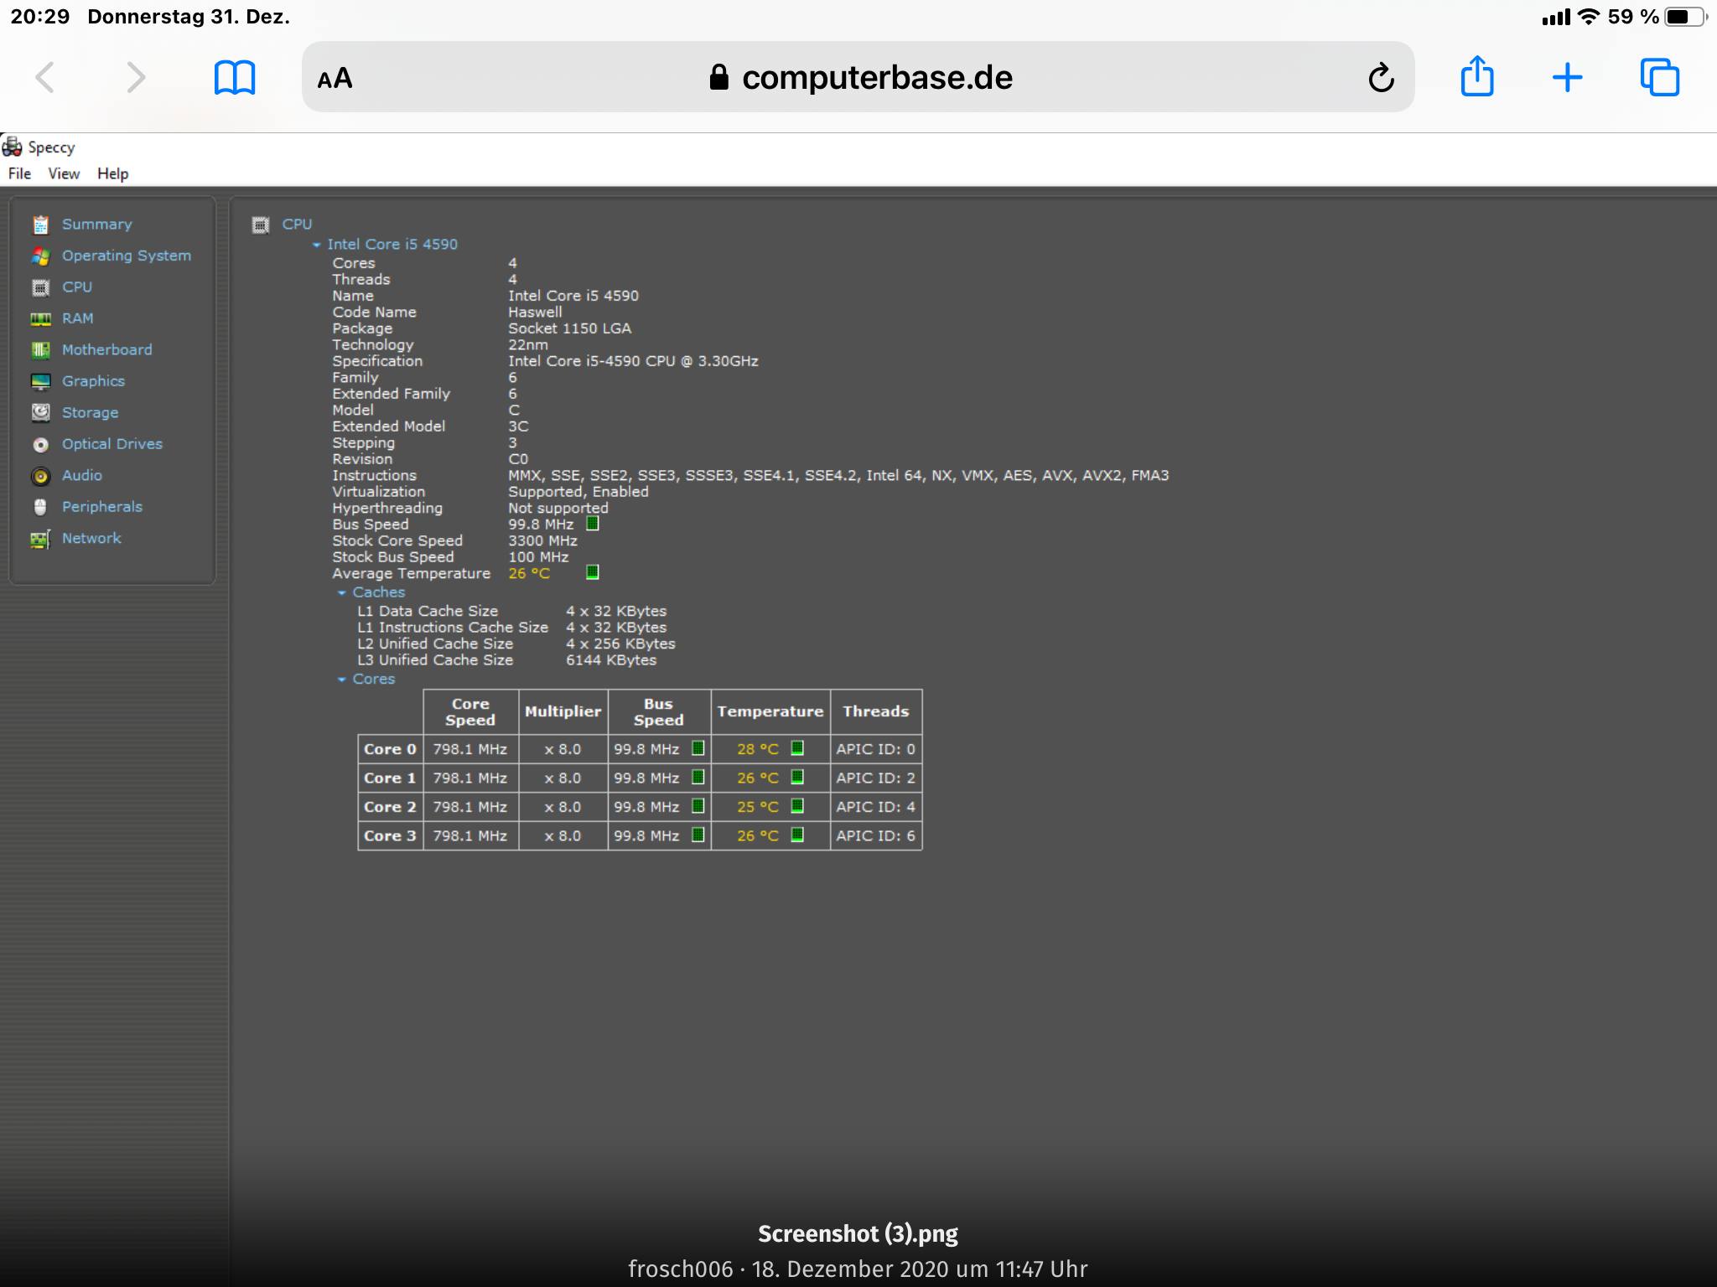This screenshot has height=1287, width=1717.
Task: Click the Motherboard icon in sidebar
Action: [40, 350]
